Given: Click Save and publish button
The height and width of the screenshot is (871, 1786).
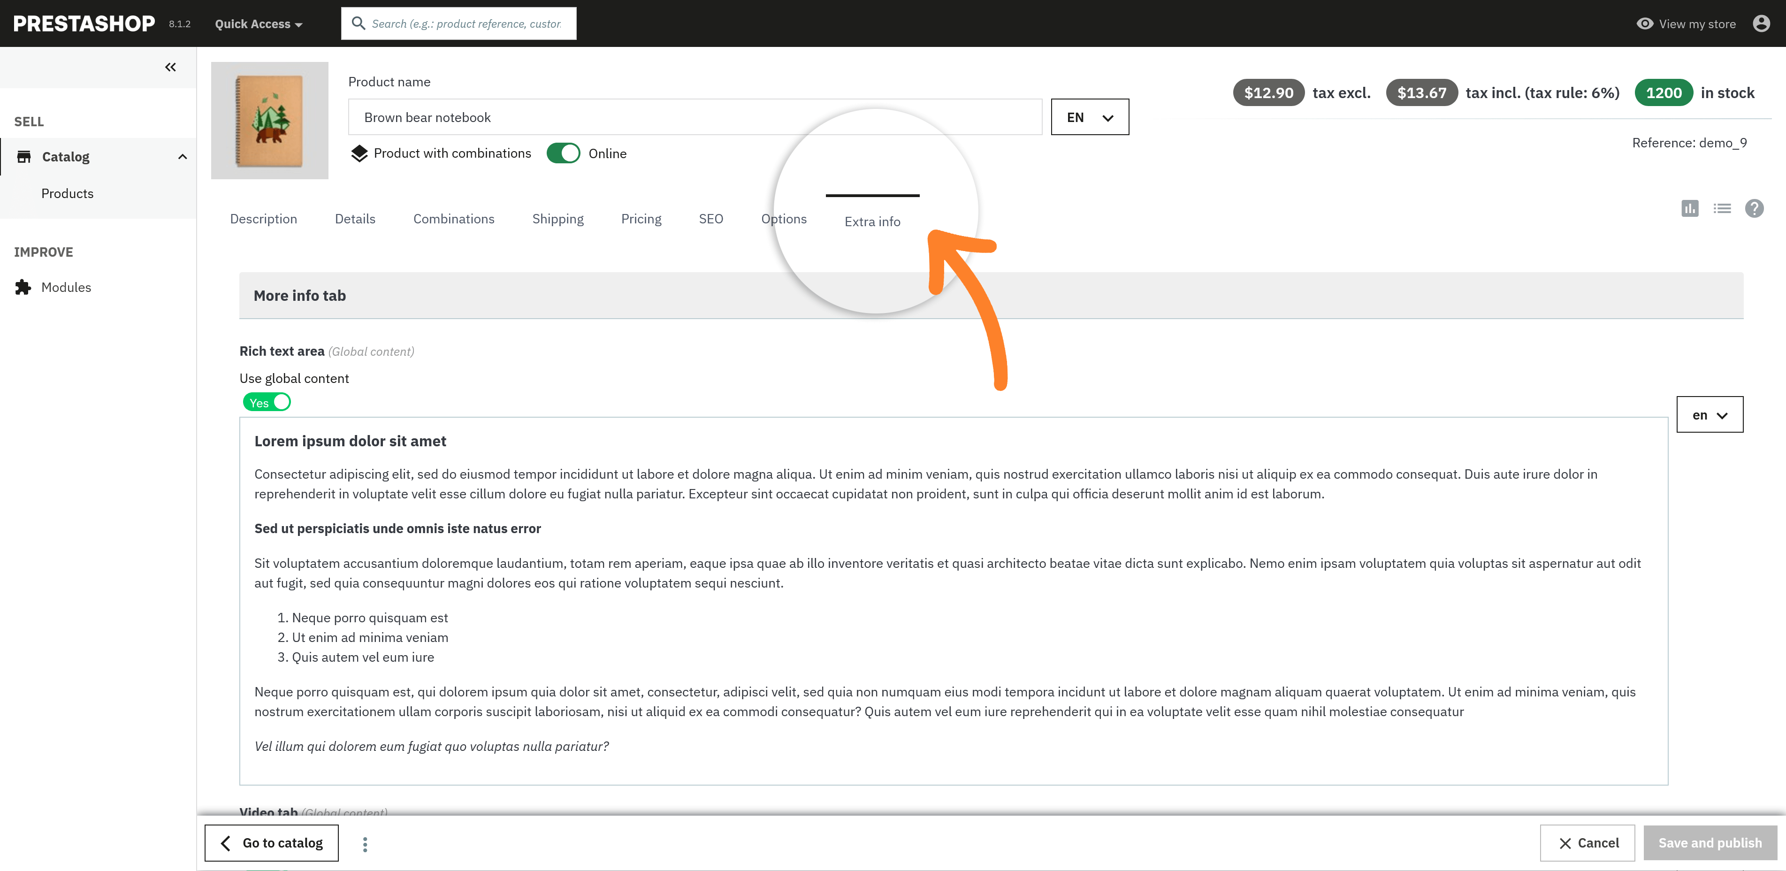Looking at the screenshot, I should pos(1710,842).
